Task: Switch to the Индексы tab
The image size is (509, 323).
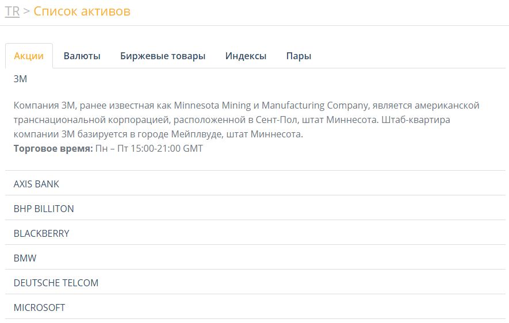Action: tap(246, 56)
